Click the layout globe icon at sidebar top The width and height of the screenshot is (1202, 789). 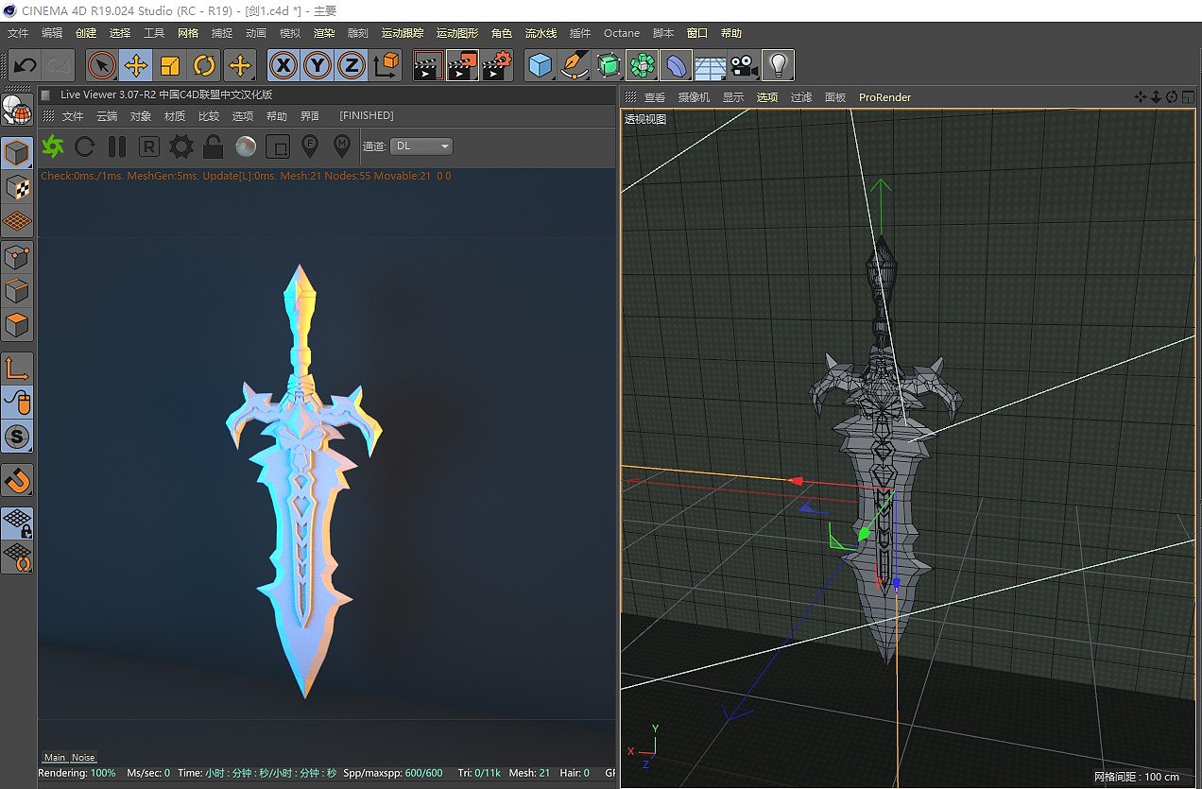pos(16,111)
